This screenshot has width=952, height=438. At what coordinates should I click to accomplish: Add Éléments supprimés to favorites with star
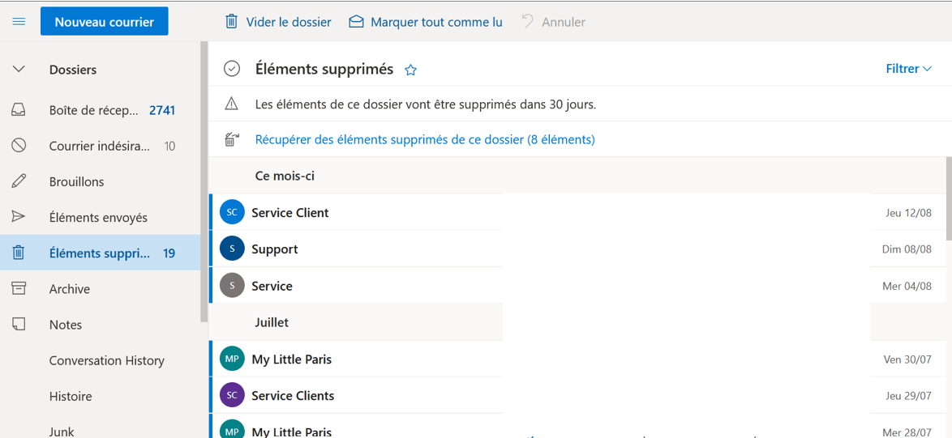point(411,70)
